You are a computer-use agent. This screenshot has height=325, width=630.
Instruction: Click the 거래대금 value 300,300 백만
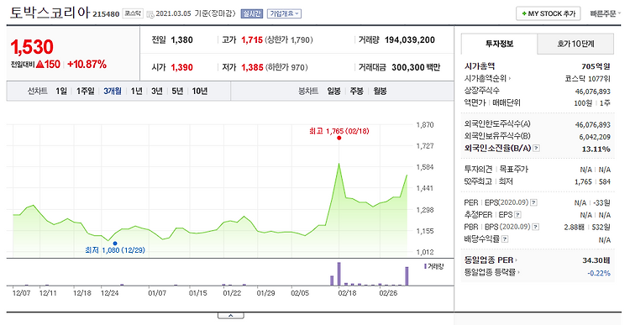point(416,67)
